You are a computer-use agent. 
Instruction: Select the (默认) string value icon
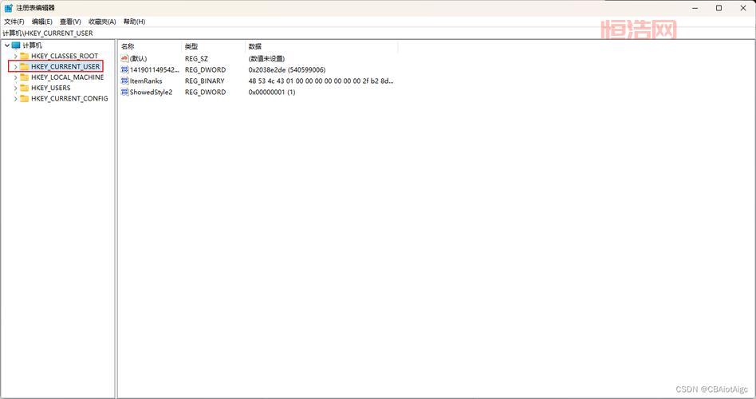pyautogui.click(x=124, y=58)
